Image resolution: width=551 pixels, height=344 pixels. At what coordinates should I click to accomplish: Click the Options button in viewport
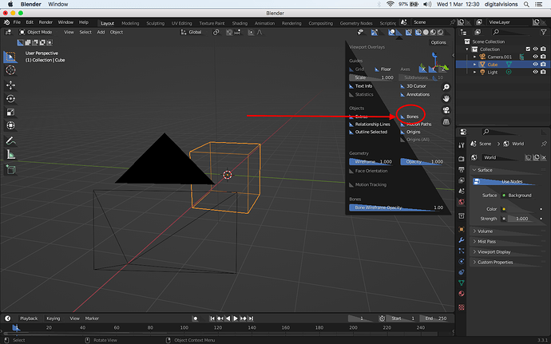pos(438,42)
